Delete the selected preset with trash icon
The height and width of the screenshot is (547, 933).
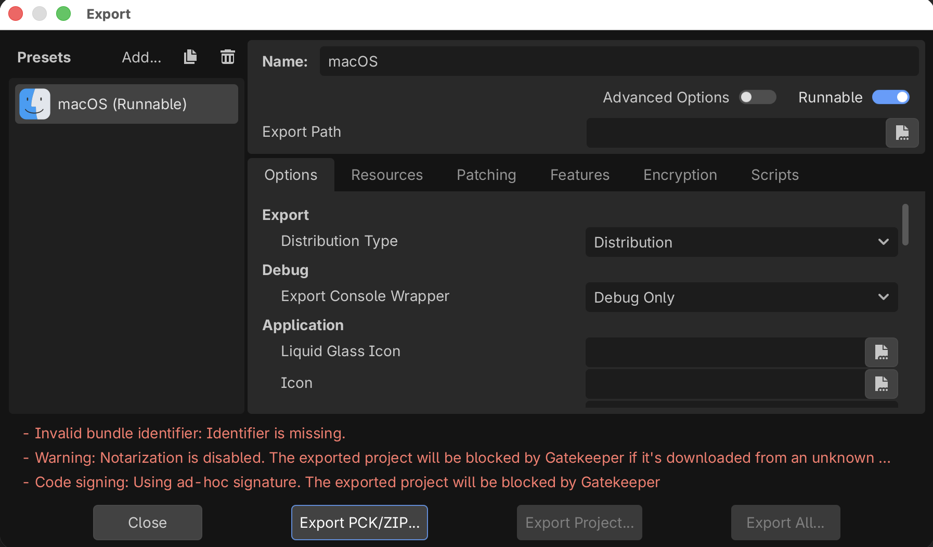pyautogui.click(x=227, y=57)
